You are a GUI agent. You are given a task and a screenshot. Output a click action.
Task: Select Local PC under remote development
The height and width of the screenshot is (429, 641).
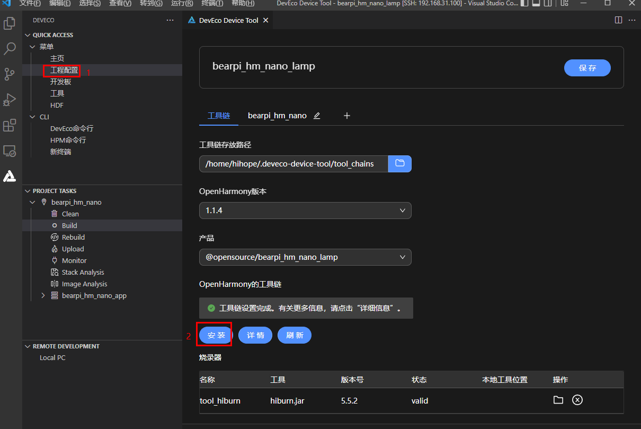pyautogui.click(x=52, y=357)
